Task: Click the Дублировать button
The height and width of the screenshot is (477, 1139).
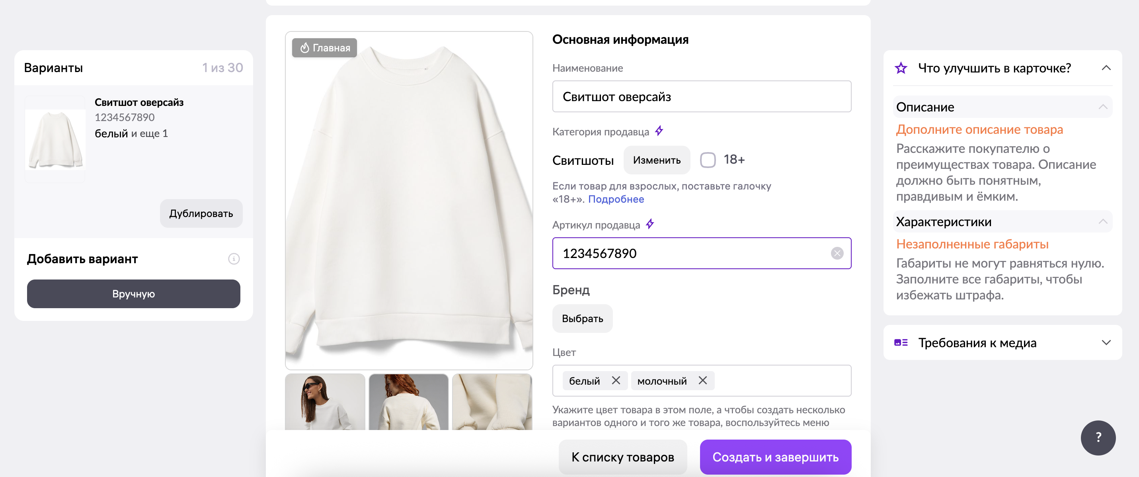Action: point(201,213)
